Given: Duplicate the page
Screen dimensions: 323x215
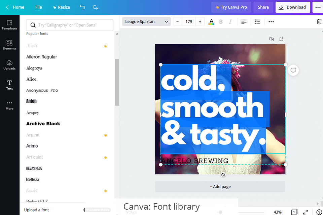Looking at the screenshot, I should click(272, 39).
